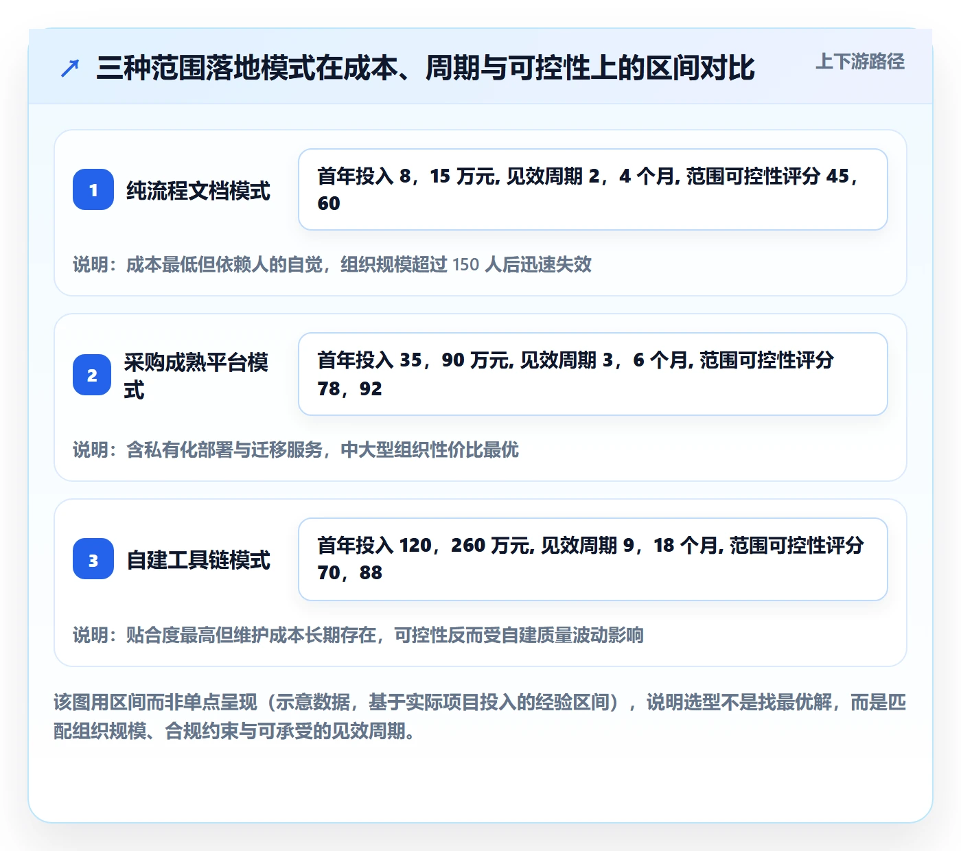Screen dimensions: 961x851
Task: Click the 采购成熟平台模式 heading
Action: (x=196, y=375)
